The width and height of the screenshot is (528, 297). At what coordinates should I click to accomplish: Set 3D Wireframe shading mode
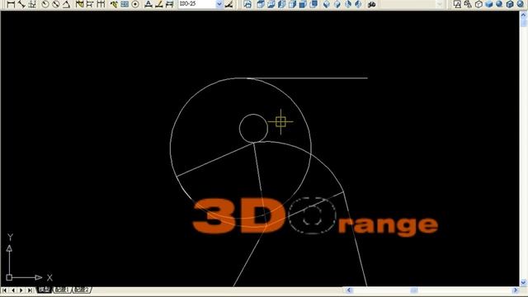[468, 4]
